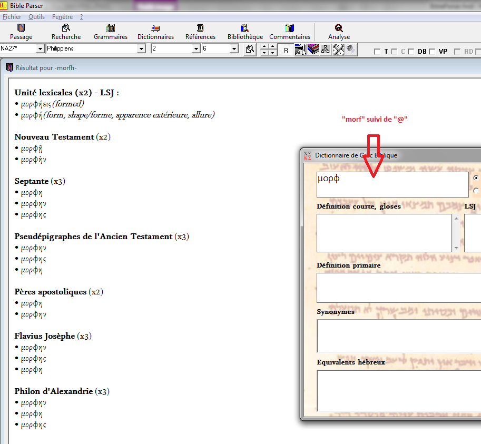Click μορφης under Pseudépigraphes de l'Ancien Testament
The height and width of the screenshot is (444, 481).
pyautogui.click(x=33, y=260)
